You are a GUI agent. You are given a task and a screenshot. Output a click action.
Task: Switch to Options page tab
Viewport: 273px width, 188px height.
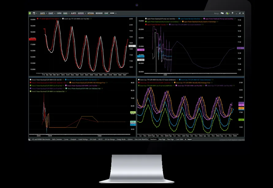tap(130, 139)
